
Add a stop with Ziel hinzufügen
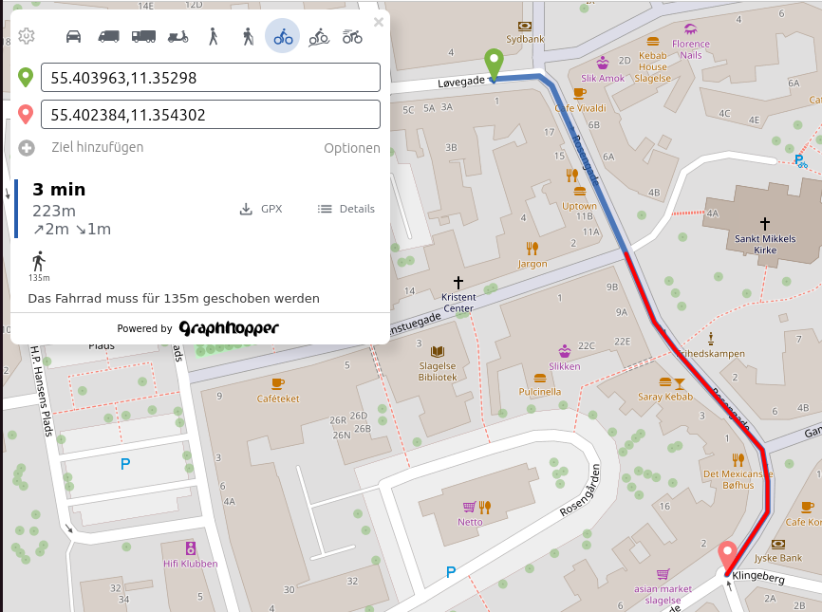point(95,148)
